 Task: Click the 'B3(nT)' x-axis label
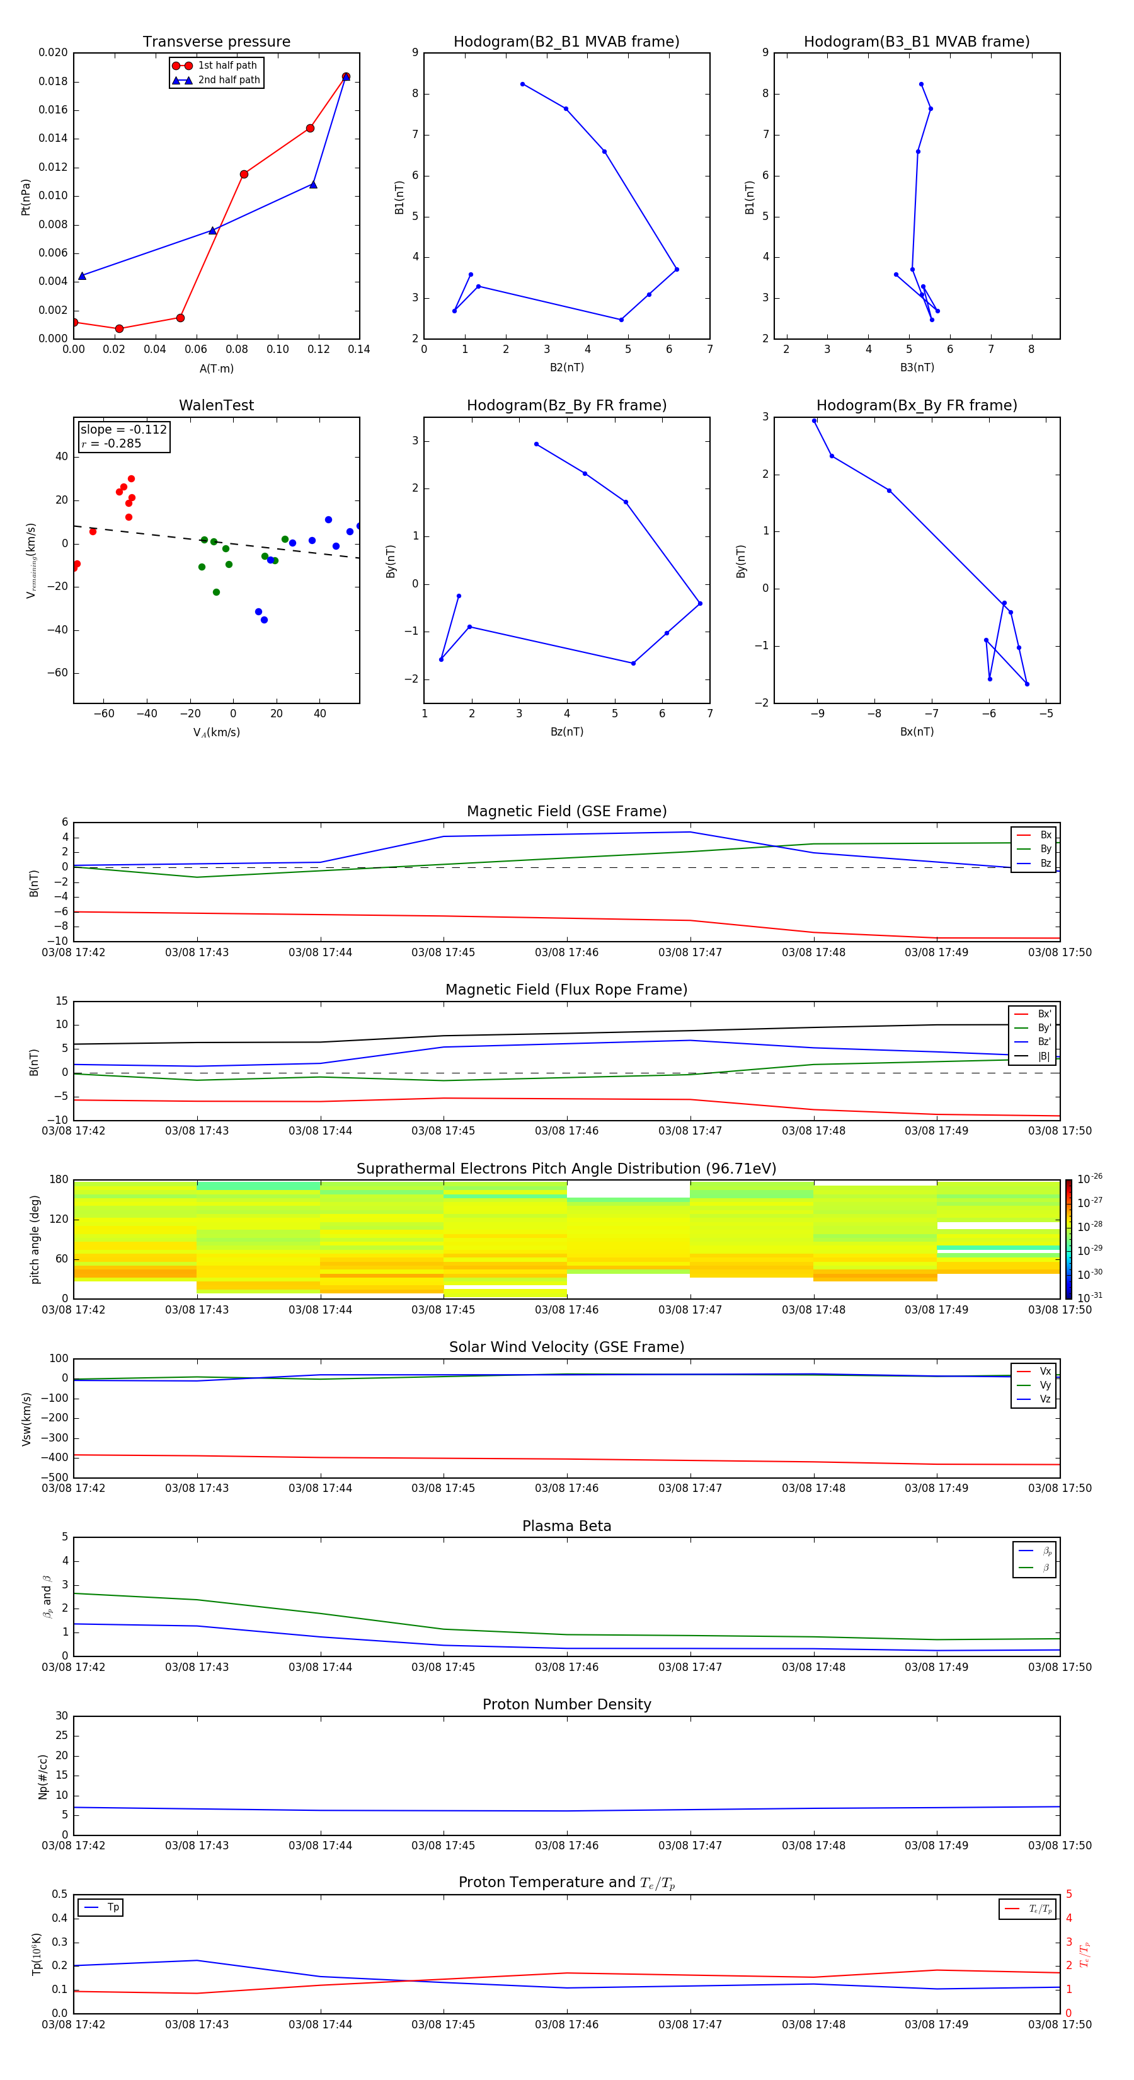917,367
